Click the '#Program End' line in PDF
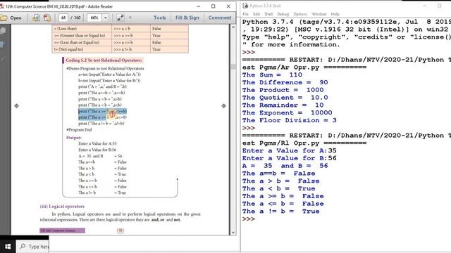Screen dimensions: 451x253 (x=79, y=129)
